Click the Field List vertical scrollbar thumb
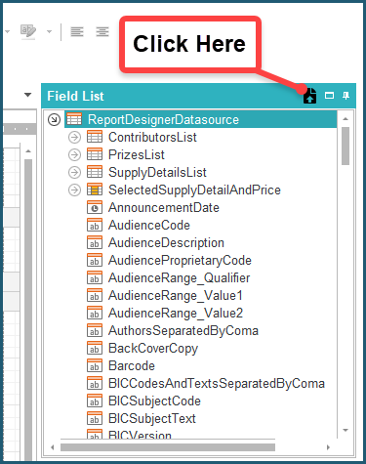Viewport: 366px width, 464px height. pyautogui.click(x=346, y=146)
